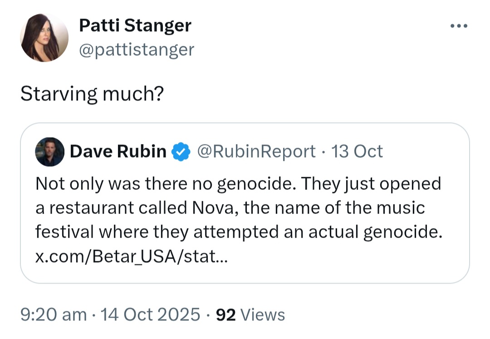Go to the @pattistanger handle
Screen dimensions: 490x339
click(137, 50)
